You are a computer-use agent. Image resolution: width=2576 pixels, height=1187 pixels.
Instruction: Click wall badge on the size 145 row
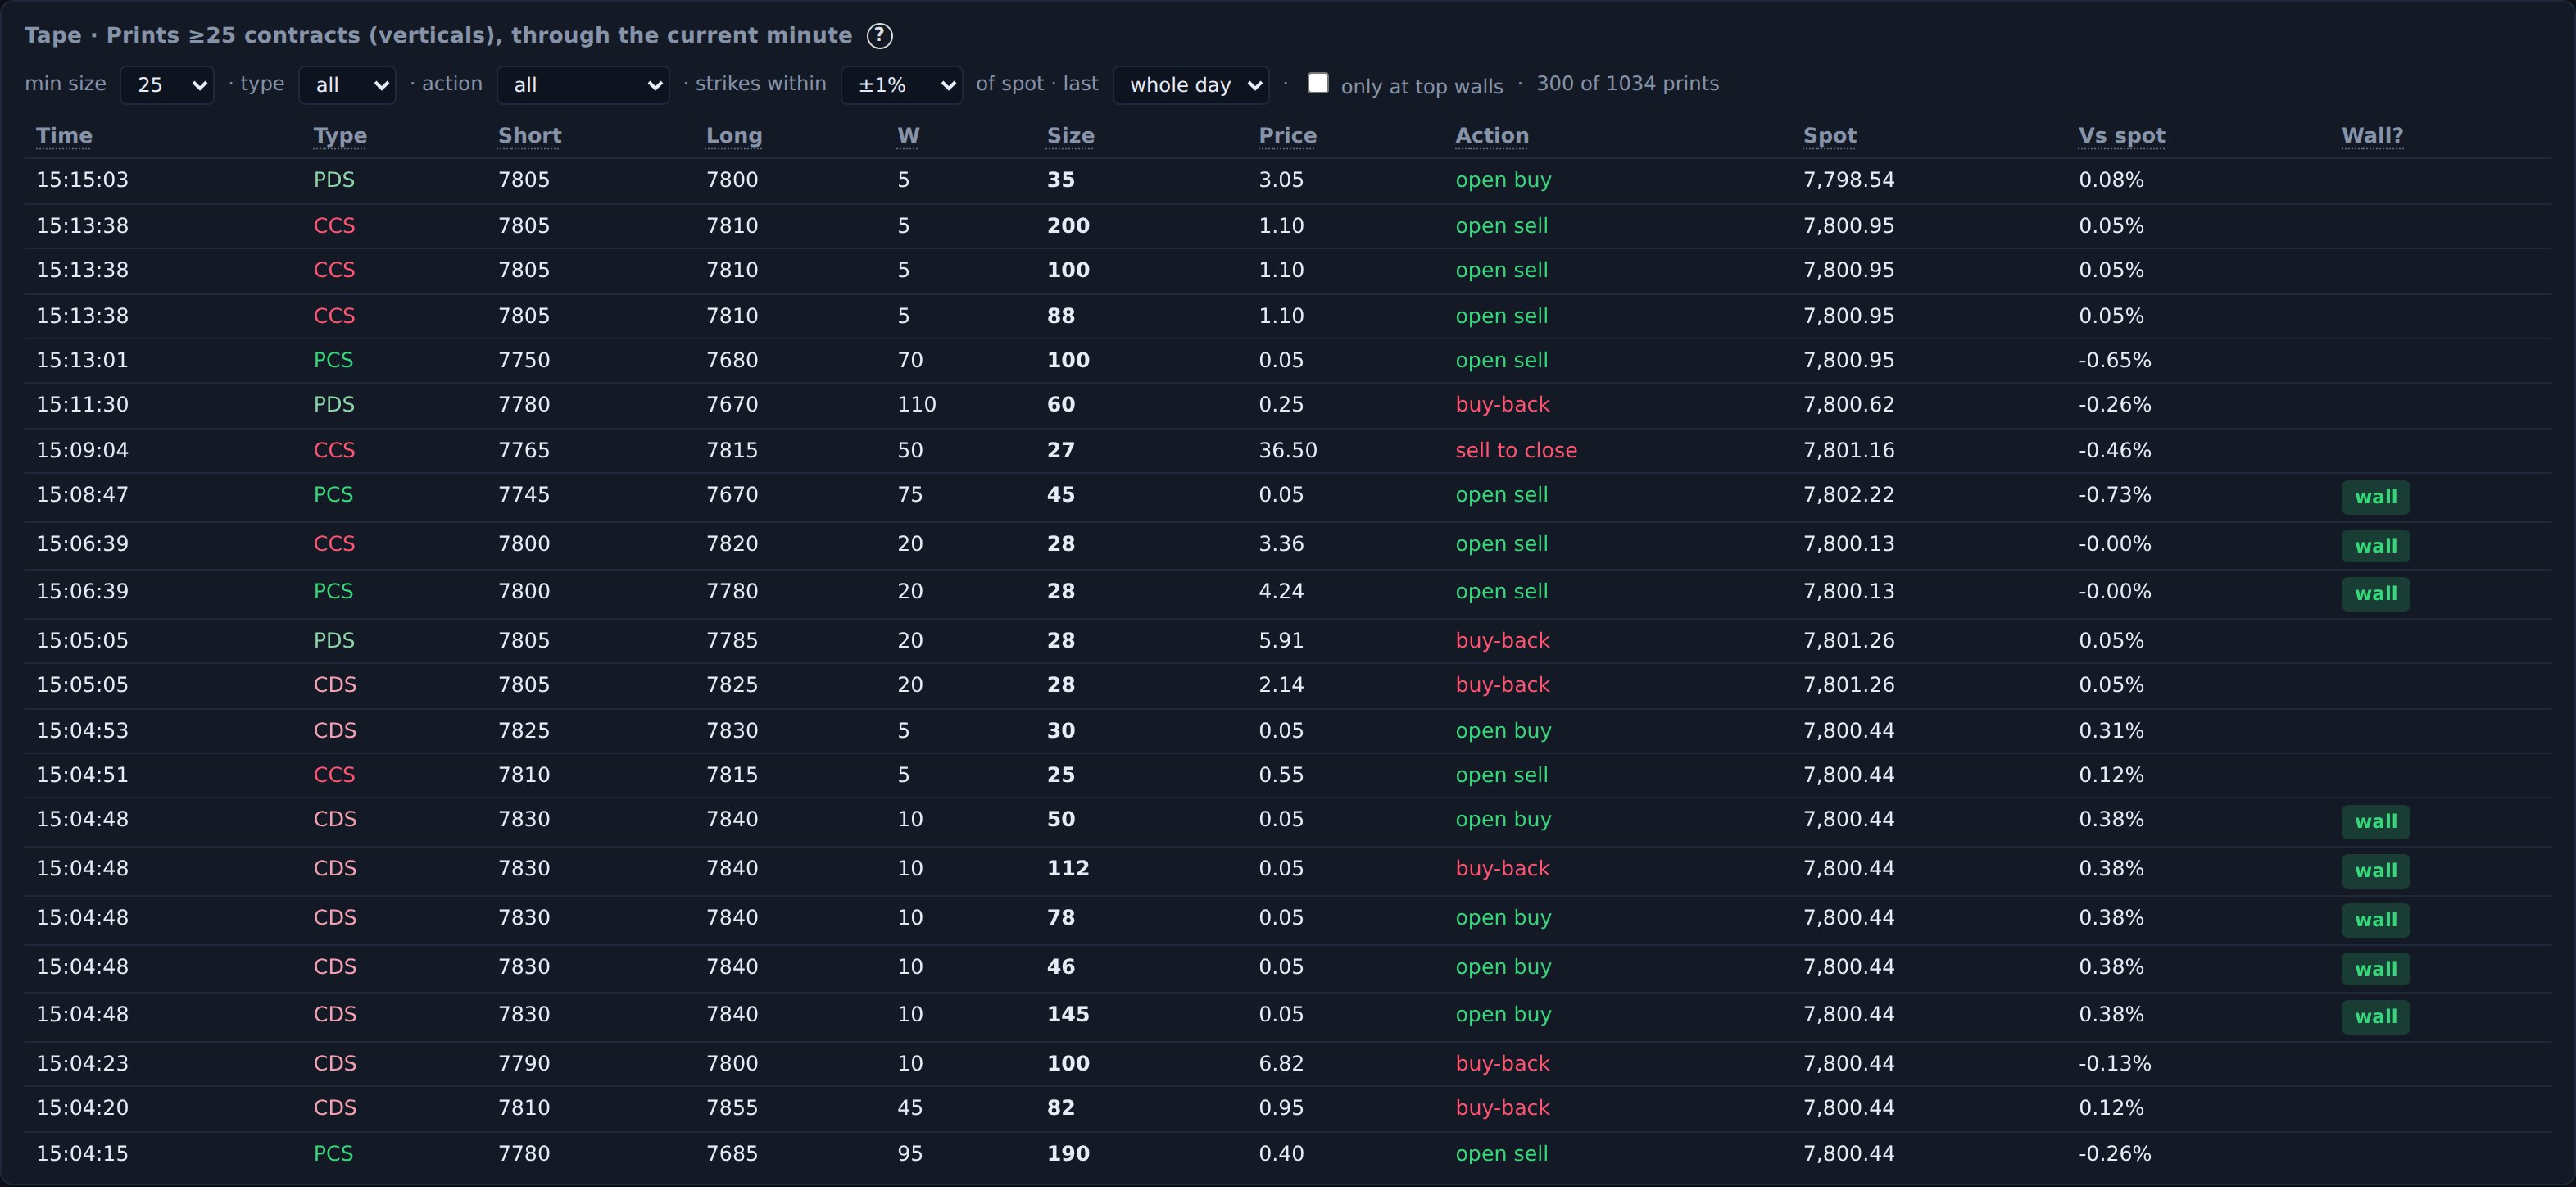tap(2375, 1016)
